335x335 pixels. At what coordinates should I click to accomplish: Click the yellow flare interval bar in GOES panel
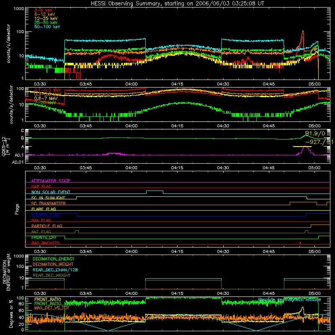click(x=302, y=147)
